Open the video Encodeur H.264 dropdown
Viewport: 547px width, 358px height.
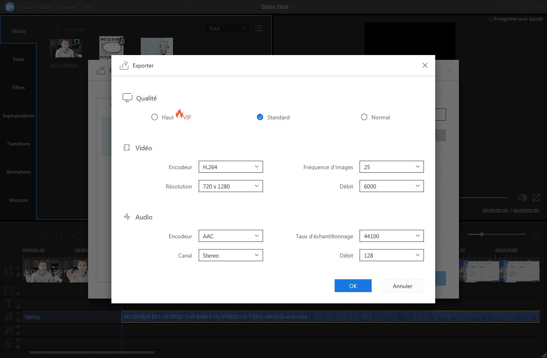tap(231, 167)
